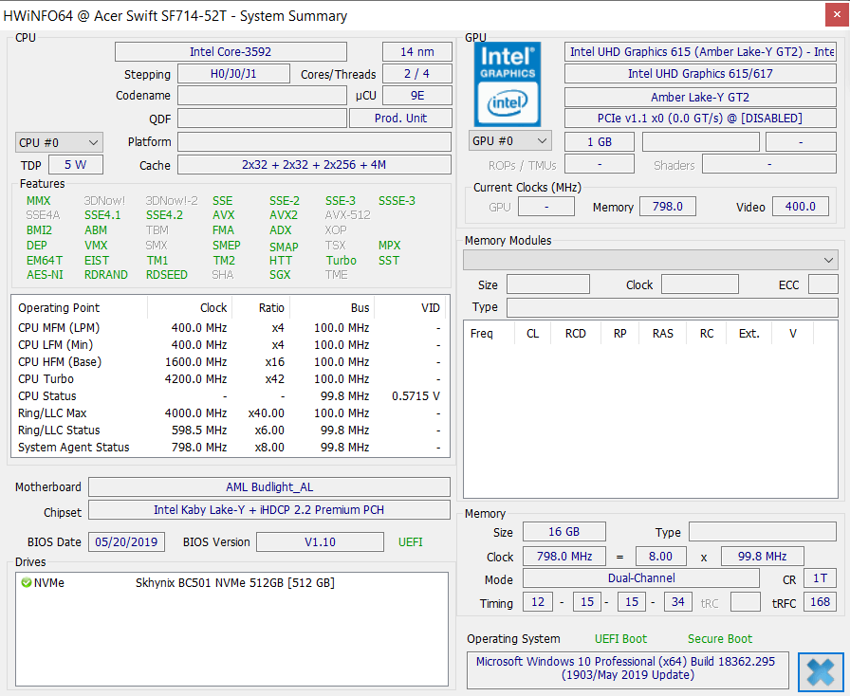Click the green check icon beside NVMe
850x696 pixels.
[x=27, y=583]
